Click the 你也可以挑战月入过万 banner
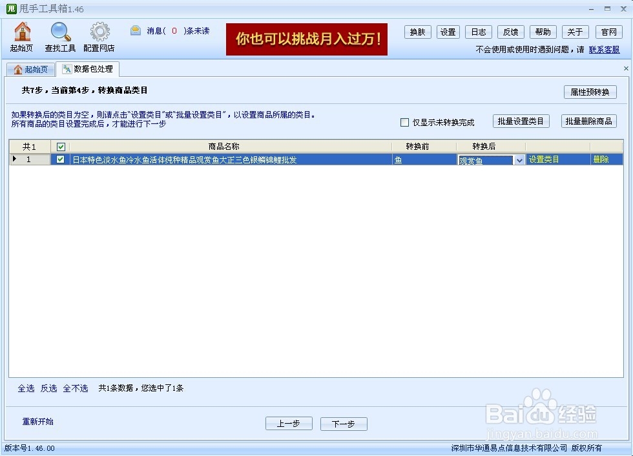 pyautogui.click(x=306, y=39)
